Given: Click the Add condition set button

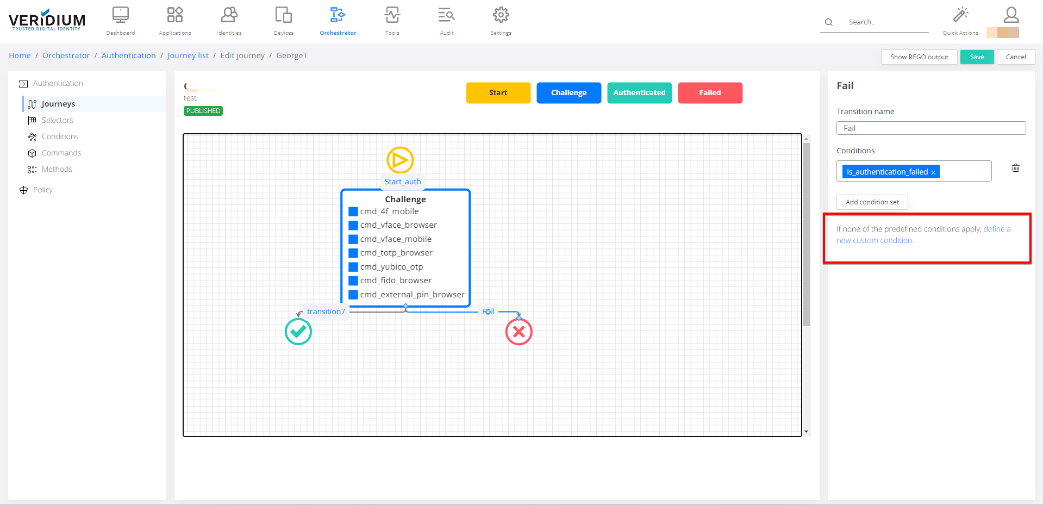Looking at the screenshot, I should click(x=872, y=202).
